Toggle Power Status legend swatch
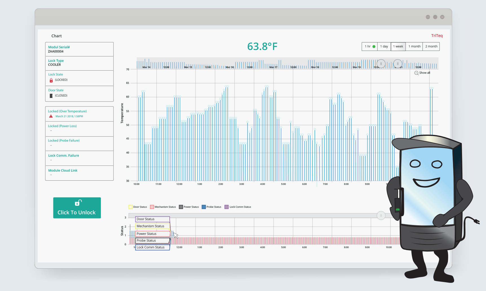This screenshot has height=291, width=486. coord(181,207)
